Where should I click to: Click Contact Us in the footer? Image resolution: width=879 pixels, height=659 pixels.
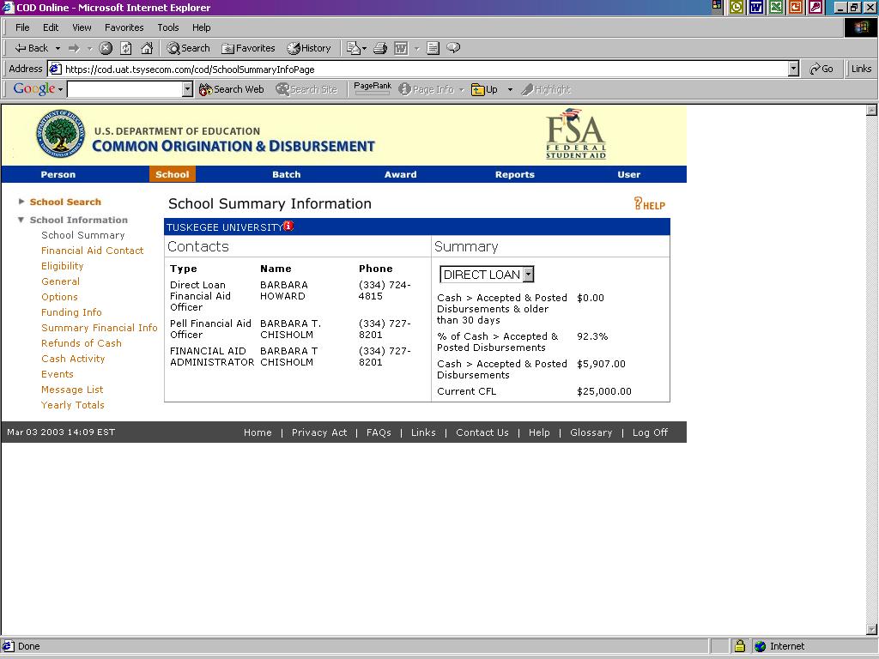click(482, 432)
